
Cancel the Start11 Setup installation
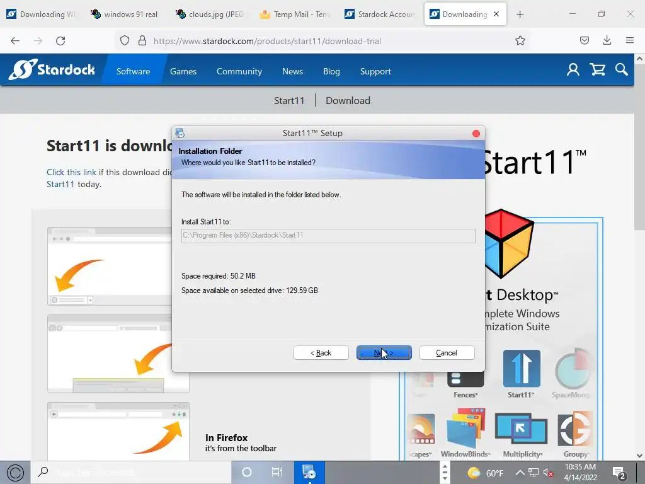(x=447, y=353)
